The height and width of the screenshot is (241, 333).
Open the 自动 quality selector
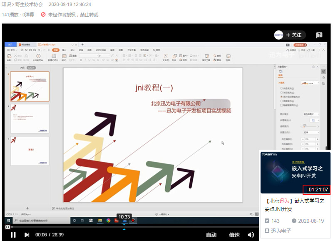coord(211,235)
